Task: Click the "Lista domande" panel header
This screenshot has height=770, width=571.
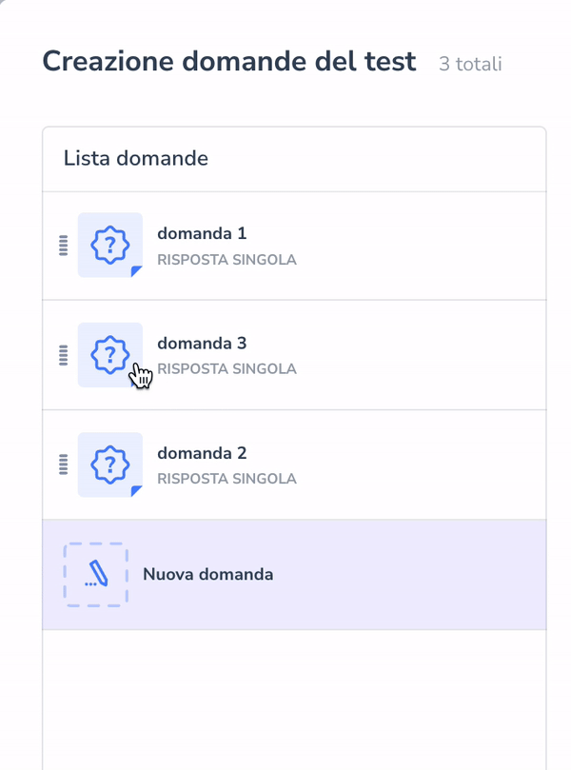Action: [136, 159]
